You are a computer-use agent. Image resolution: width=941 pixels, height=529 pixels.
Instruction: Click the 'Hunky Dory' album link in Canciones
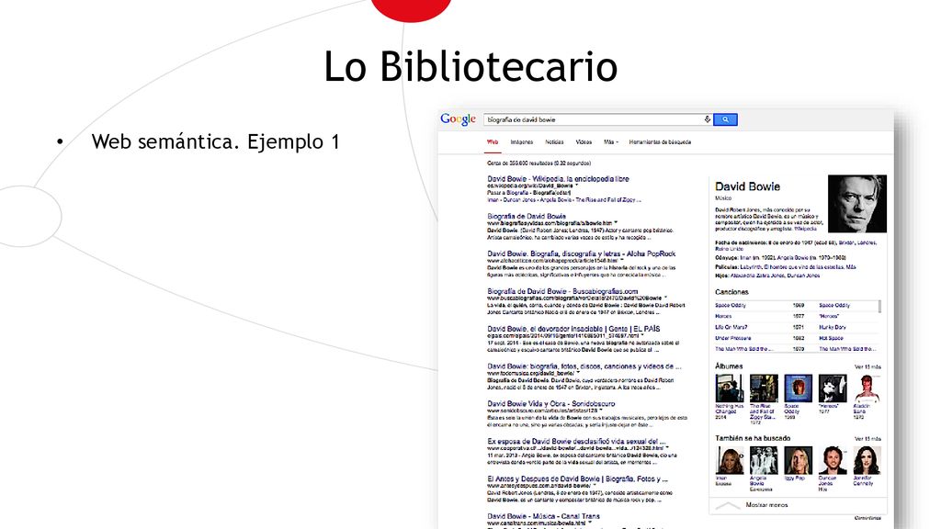833,327
